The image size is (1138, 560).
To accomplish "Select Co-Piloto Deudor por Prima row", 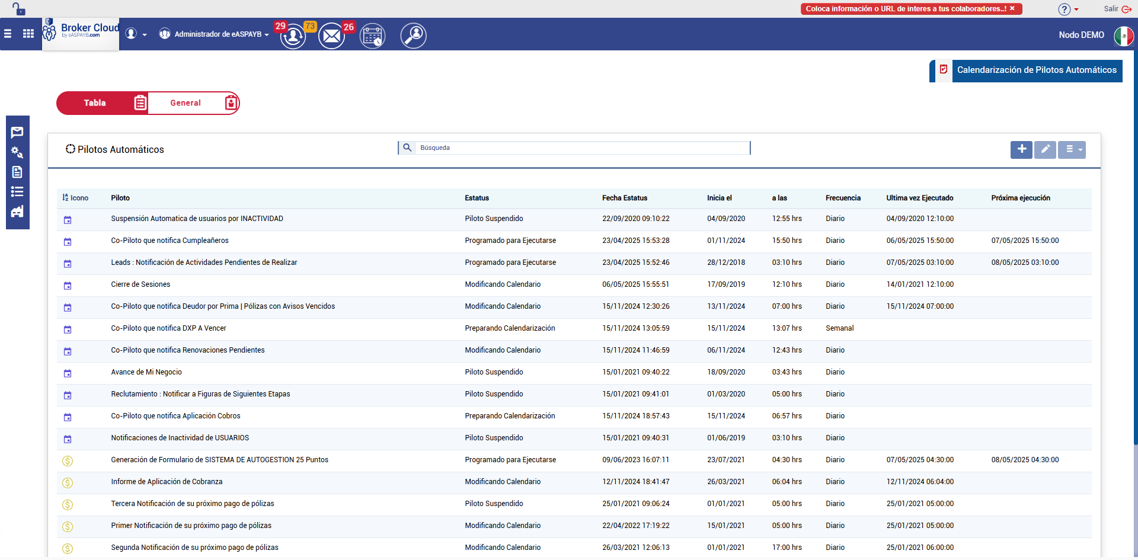I will [x=574, y=307].
